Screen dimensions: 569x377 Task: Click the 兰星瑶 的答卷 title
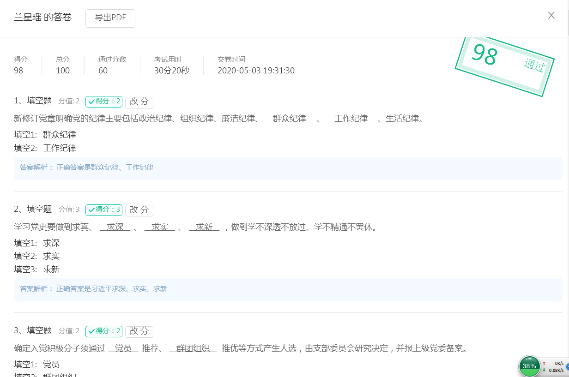43,18
